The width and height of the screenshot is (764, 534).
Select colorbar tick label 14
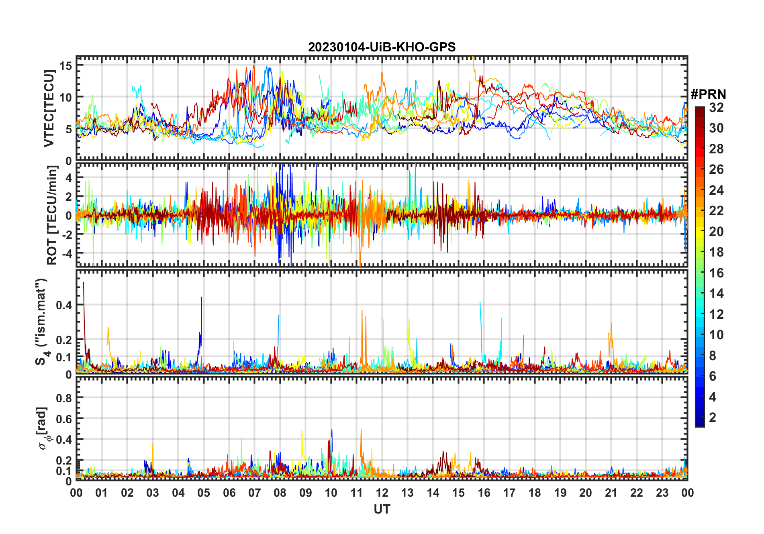(x=716, y=293)
